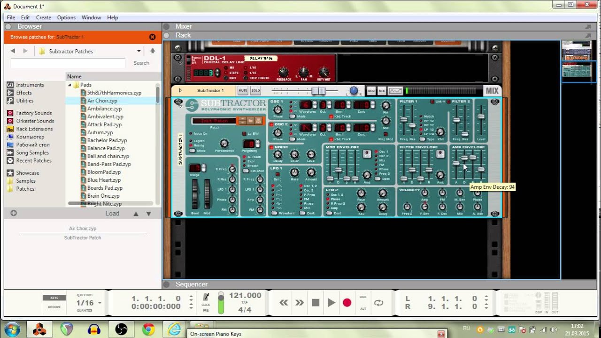Collapse the Browser panel
Screen dimensions: 601x338
pos(9,26)
